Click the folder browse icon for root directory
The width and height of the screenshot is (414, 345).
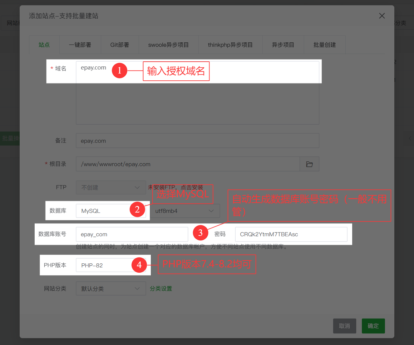click(x=309, y=164)
